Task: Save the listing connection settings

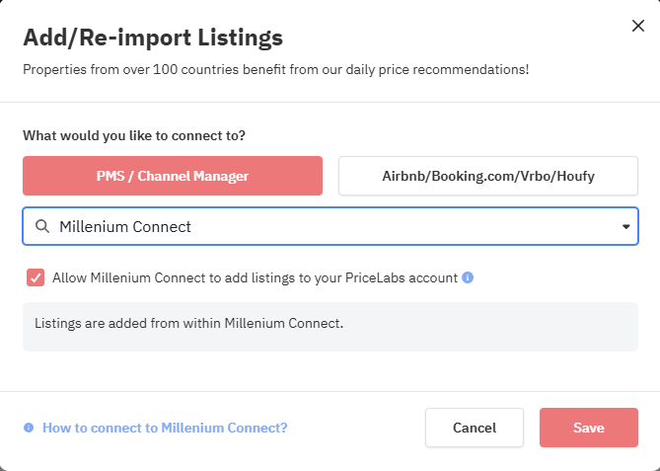Action: (x=588, y=428)
